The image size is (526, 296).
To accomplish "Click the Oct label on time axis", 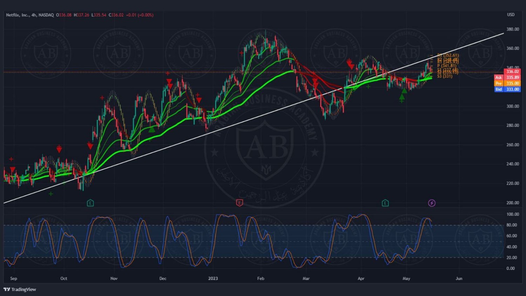I will (63, 278).
